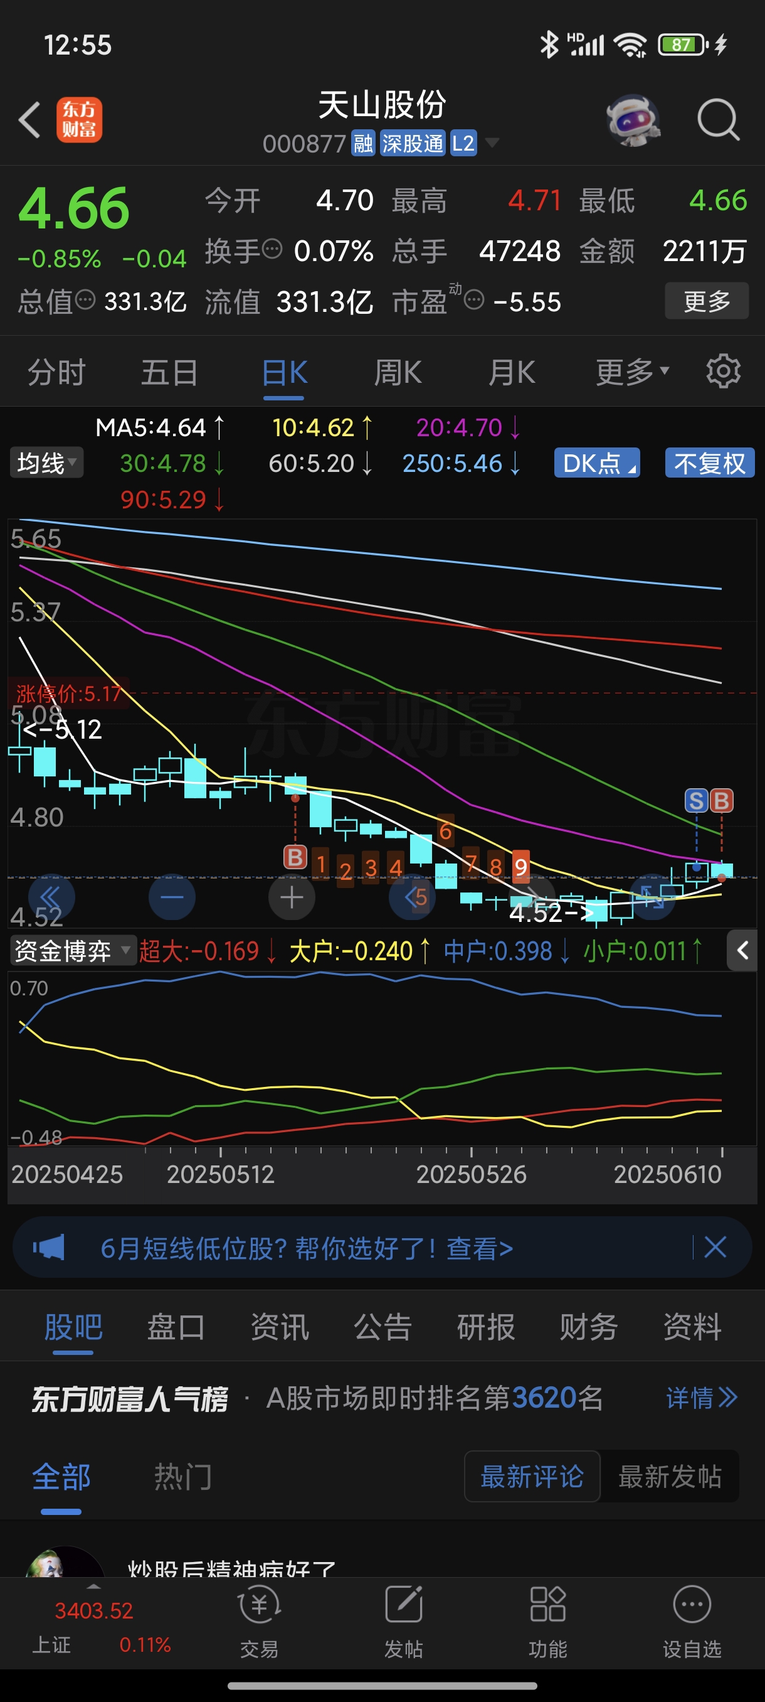This screenshot has height=1702, width=765.
Task: Tap the 250:5.46 moving average value
Action: [x=461, y=463]
